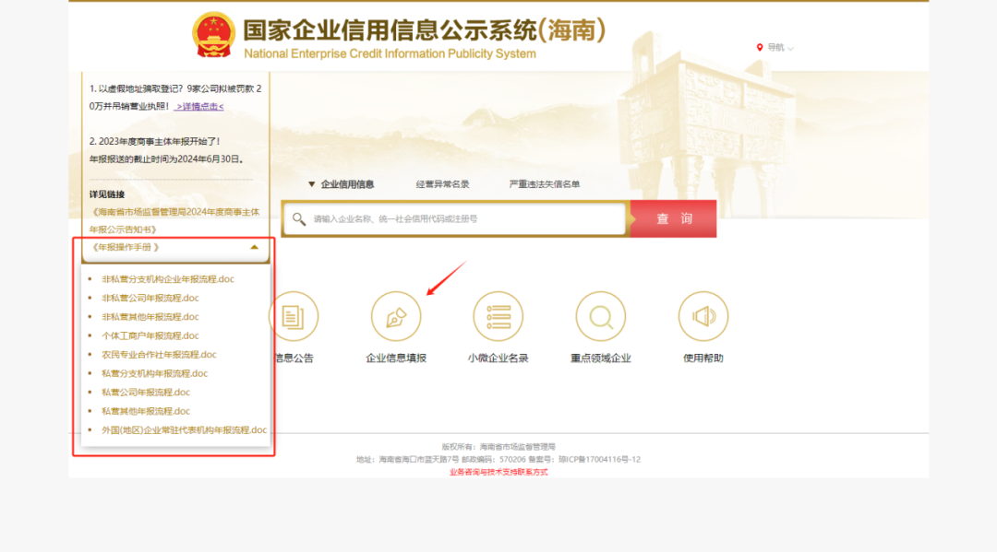997x552 pixels.
Task: Download 私营其他年报流程.doc
Action: coord(146,411)
